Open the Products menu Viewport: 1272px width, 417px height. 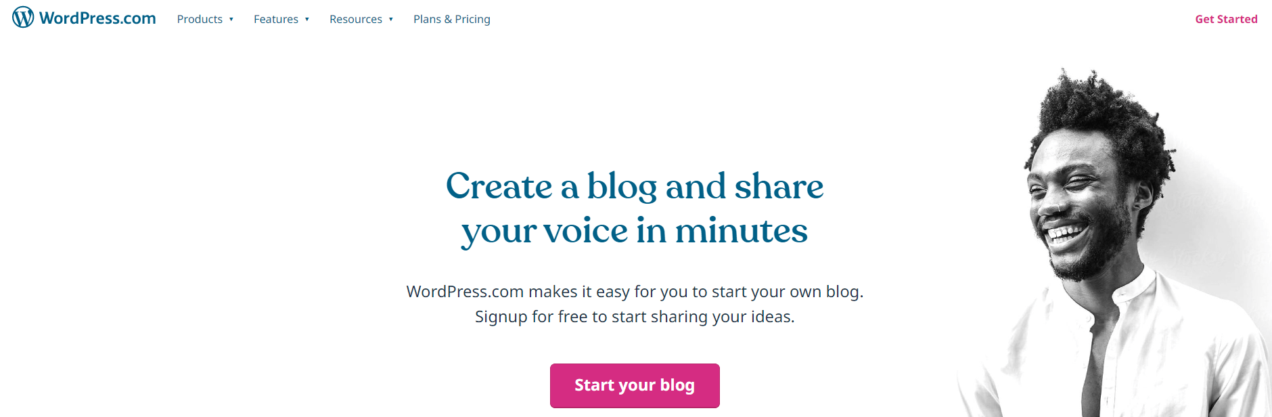click(x=200, y=19)
